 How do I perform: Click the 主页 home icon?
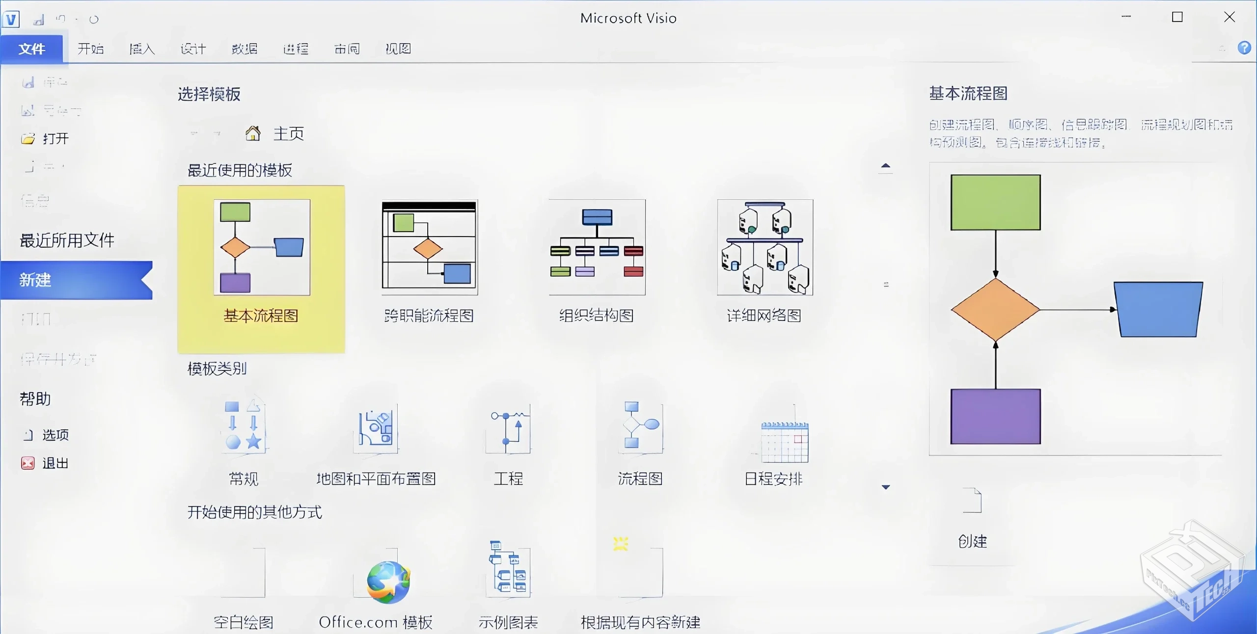[x=253, y=132]
